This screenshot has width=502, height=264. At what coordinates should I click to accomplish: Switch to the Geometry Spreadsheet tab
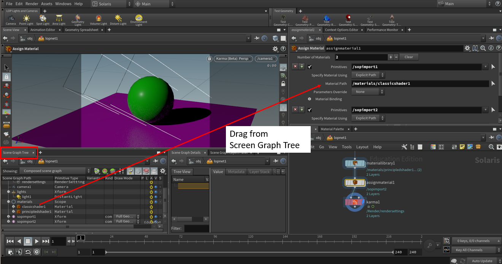pos(81,30)
